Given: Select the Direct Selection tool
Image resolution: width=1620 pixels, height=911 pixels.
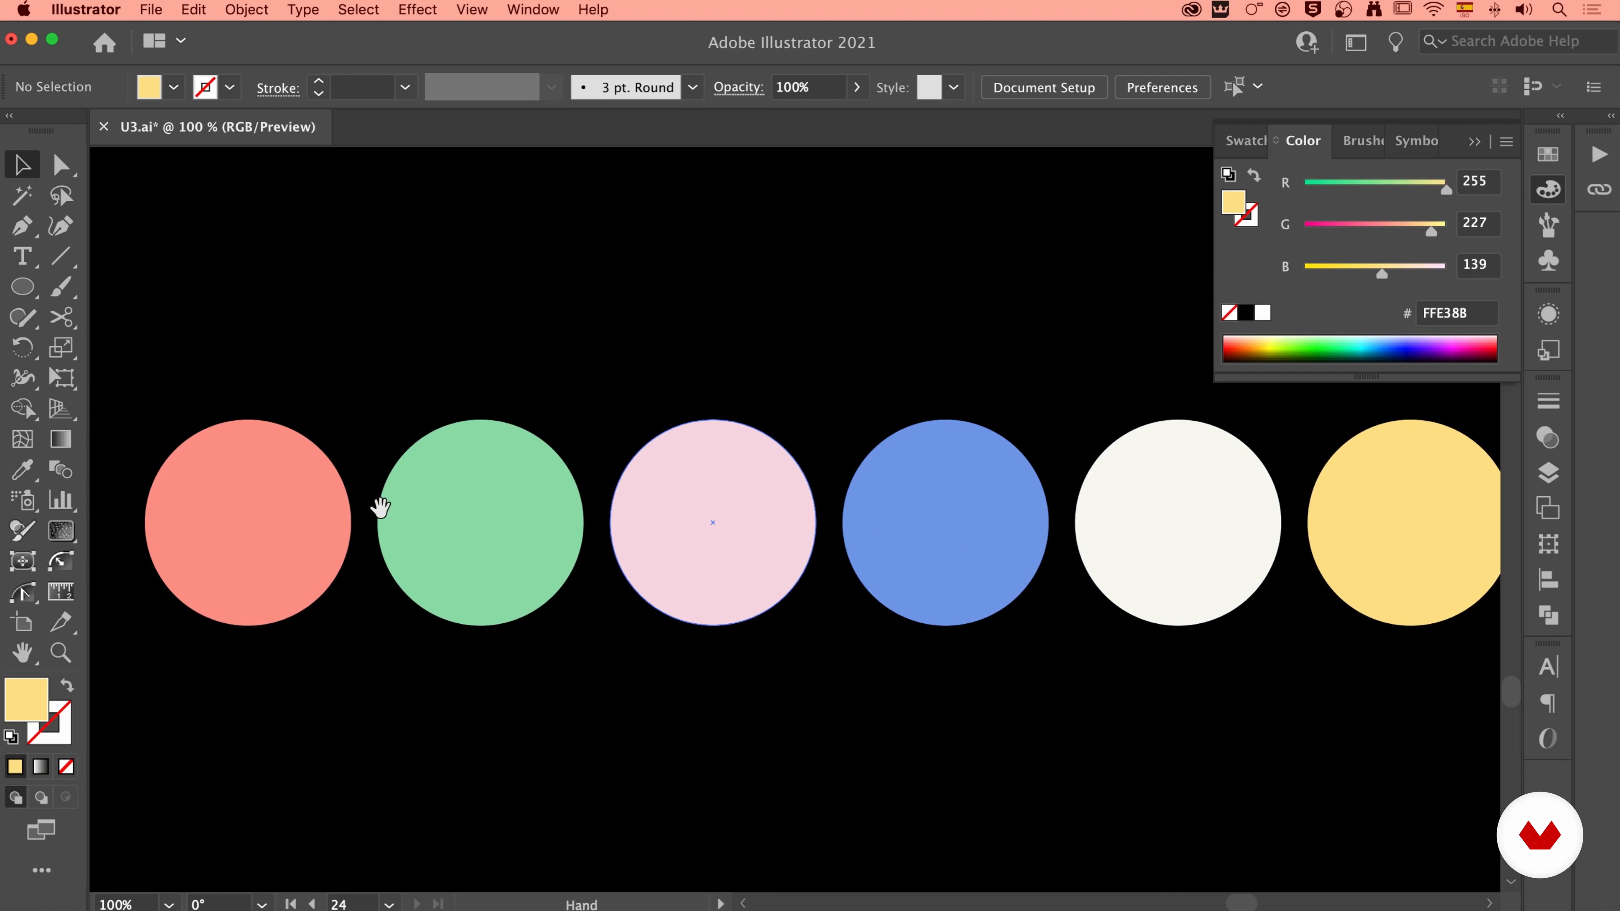Looking at the screenshot, I should (x=61, y=165).
